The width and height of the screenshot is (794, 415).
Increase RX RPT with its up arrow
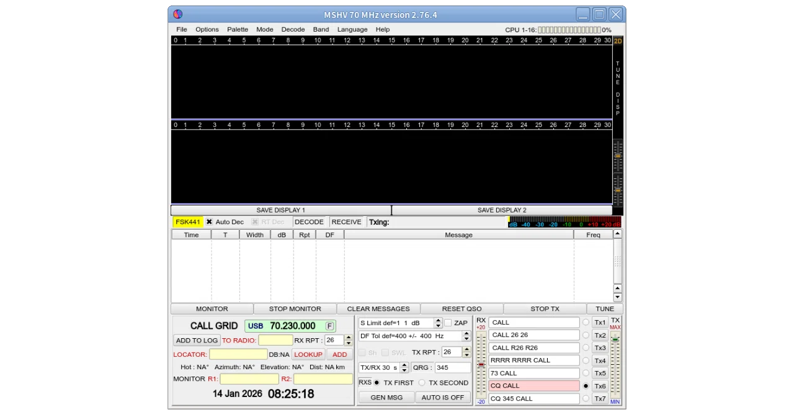(x=348, y=338)
